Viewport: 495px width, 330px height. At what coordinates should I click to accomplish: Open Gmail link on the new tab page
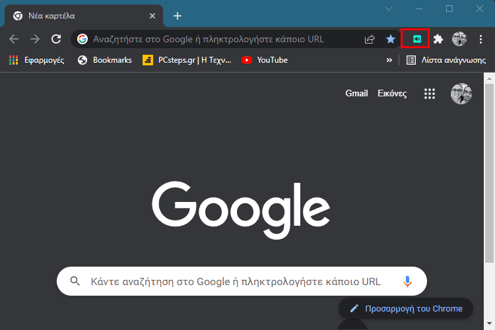click(x=356, y=94)
